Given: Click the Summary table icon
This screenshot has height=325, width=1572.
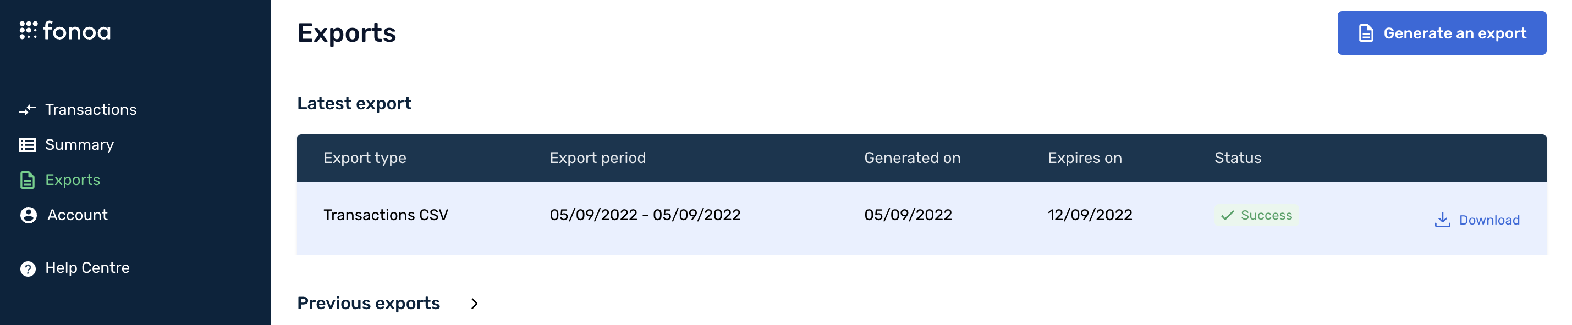Looking at the screenshot, I should tap(28, 145).
